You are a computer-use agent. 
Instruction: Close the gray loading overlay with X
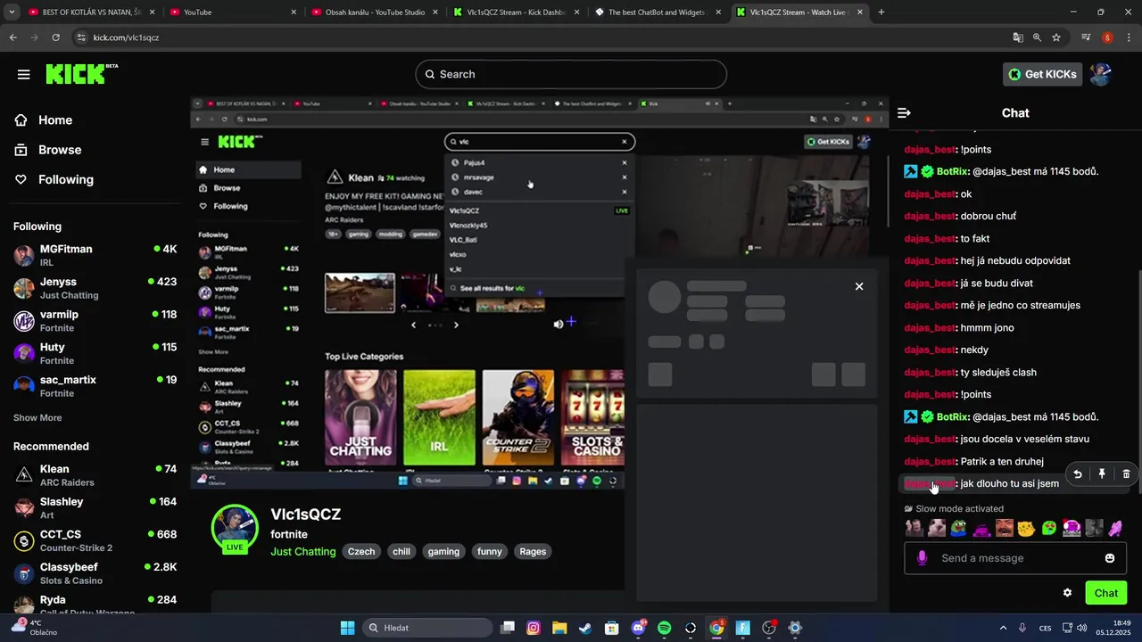859,286
